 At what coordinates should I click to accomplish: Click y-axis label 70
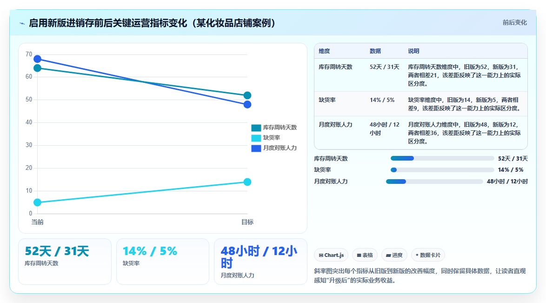pos(28,54)
